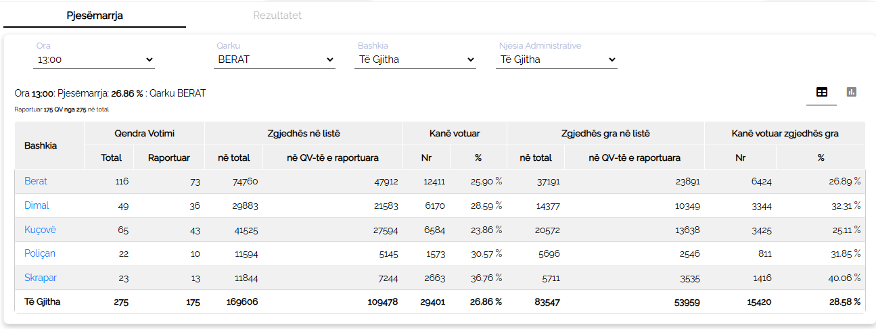Click Skrapar's women turnout 40.06 %

pyautogui.click(x=844, y=278)
